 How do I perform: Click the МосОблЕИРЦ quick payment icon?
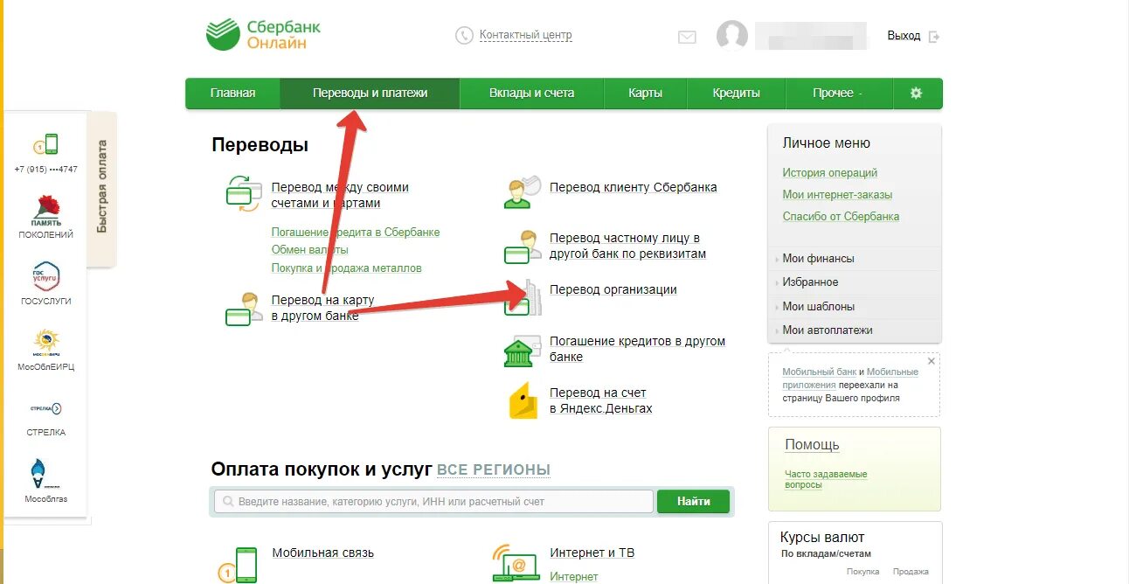(x=46, y=342)
